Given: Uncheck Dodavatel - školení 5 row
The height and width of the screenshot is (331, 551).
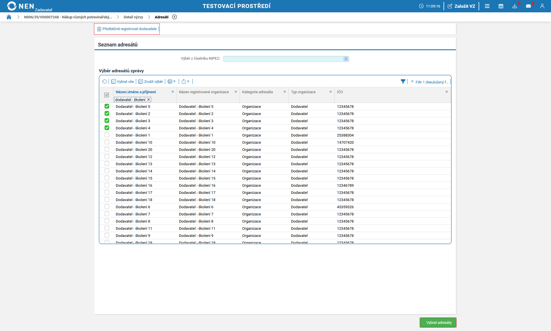Looking at the screenshot, I should [107, 106].
